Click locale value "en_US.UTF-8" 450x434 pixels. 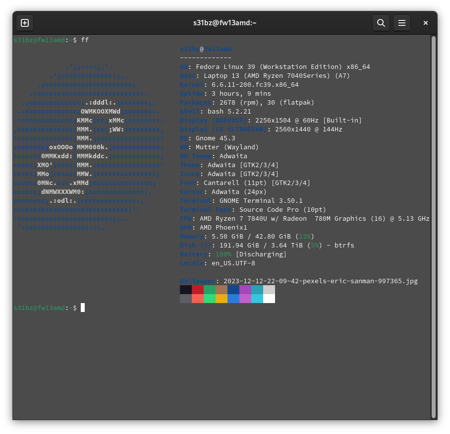233,263
